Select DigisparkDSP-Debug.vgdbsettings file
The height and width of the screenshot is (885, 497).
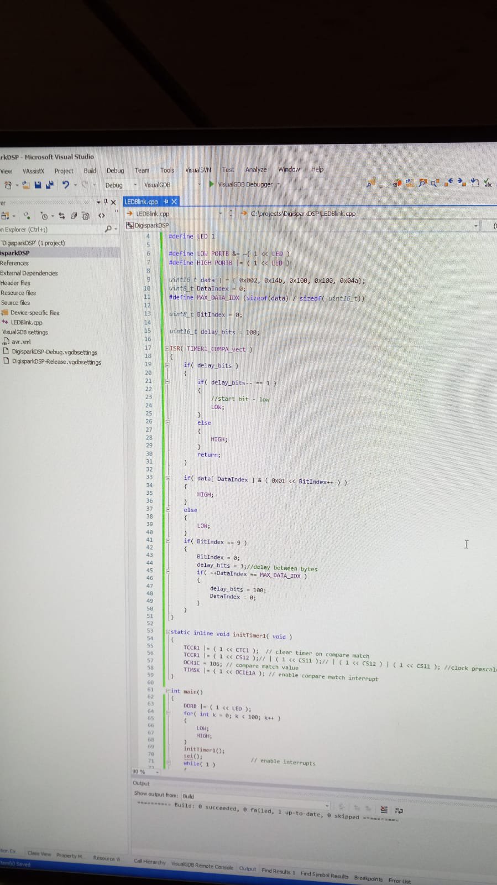(x=54, y=352)
